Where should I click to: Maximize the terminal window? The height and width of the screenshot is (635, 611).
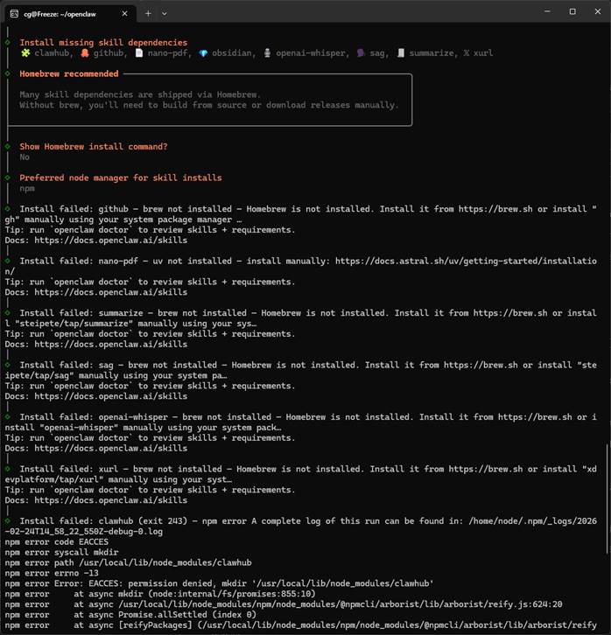(x=572, y=12)
